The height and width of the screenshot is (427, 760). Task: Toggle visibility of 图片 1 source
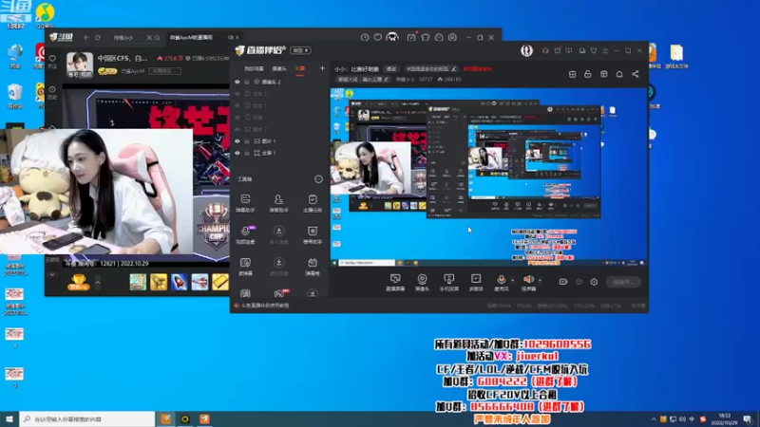[x=237, y=140]
